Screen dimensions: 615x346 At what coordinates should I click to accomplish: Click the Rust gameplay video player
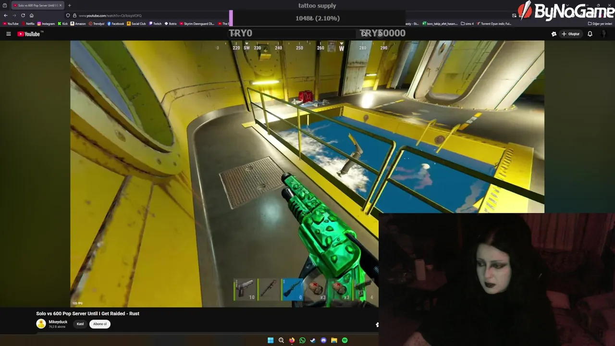click(x=307, y=173)
